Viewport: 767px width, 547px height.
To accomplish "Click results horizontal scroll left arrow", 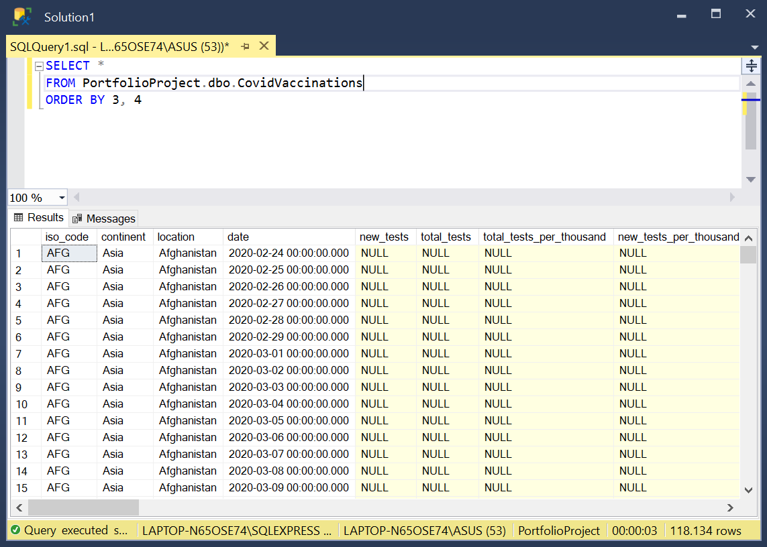I will click(19, 508).
